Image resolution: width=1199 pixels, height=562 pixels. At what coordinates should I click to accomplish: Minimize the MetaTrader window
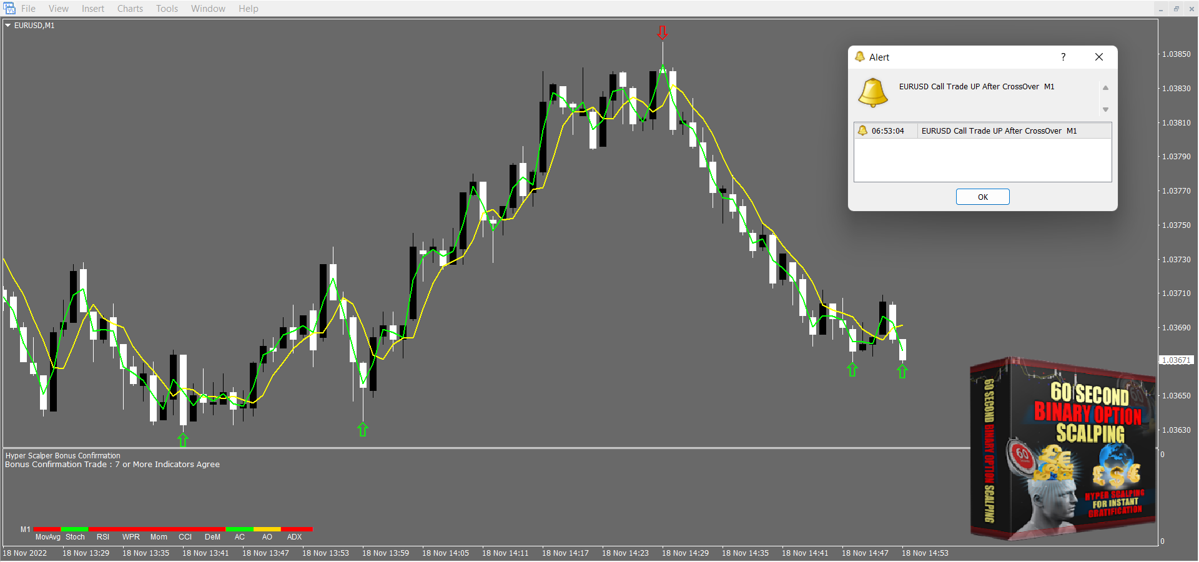coord(1161,9)
